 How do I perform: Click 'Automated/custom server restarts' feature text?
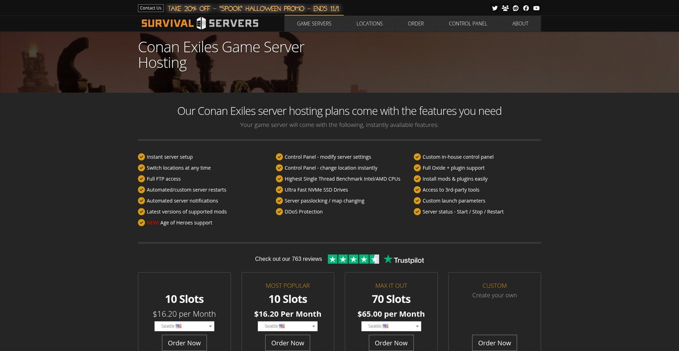[x=186, y=190]
